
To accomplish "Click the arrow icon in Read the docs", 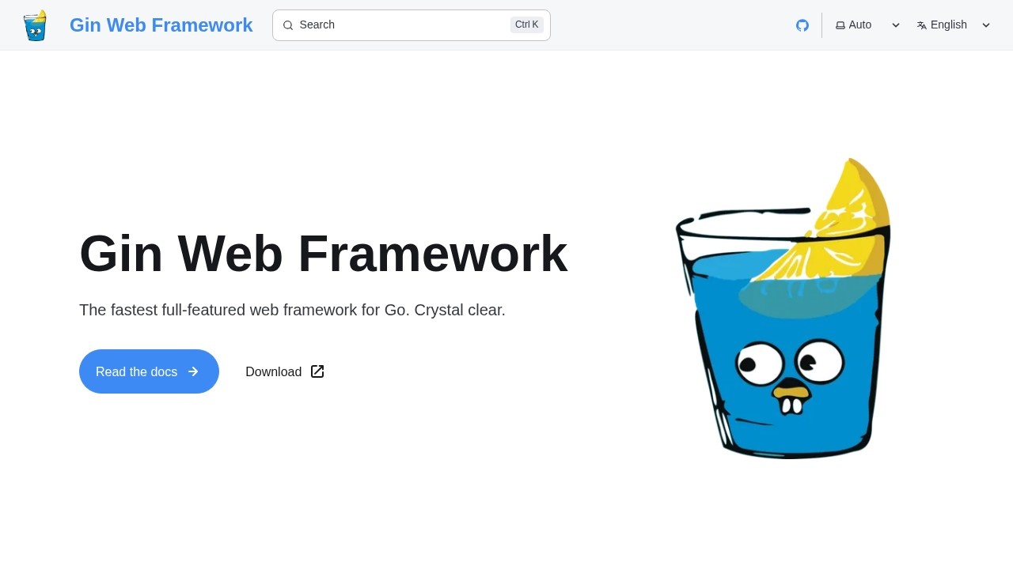I will (193, 371).
